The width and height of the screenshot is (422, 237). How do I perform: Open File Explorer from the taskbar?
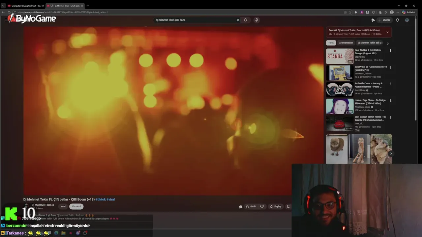click(x=63, y=233)
